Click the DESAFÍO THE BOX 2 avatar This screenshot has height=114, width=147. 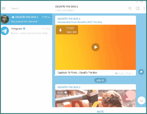(5, 19)
